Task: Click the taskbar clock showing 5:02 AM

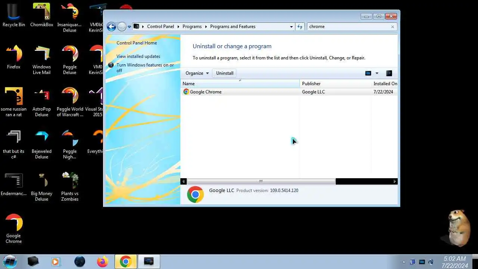Action: tap(454, 262)
